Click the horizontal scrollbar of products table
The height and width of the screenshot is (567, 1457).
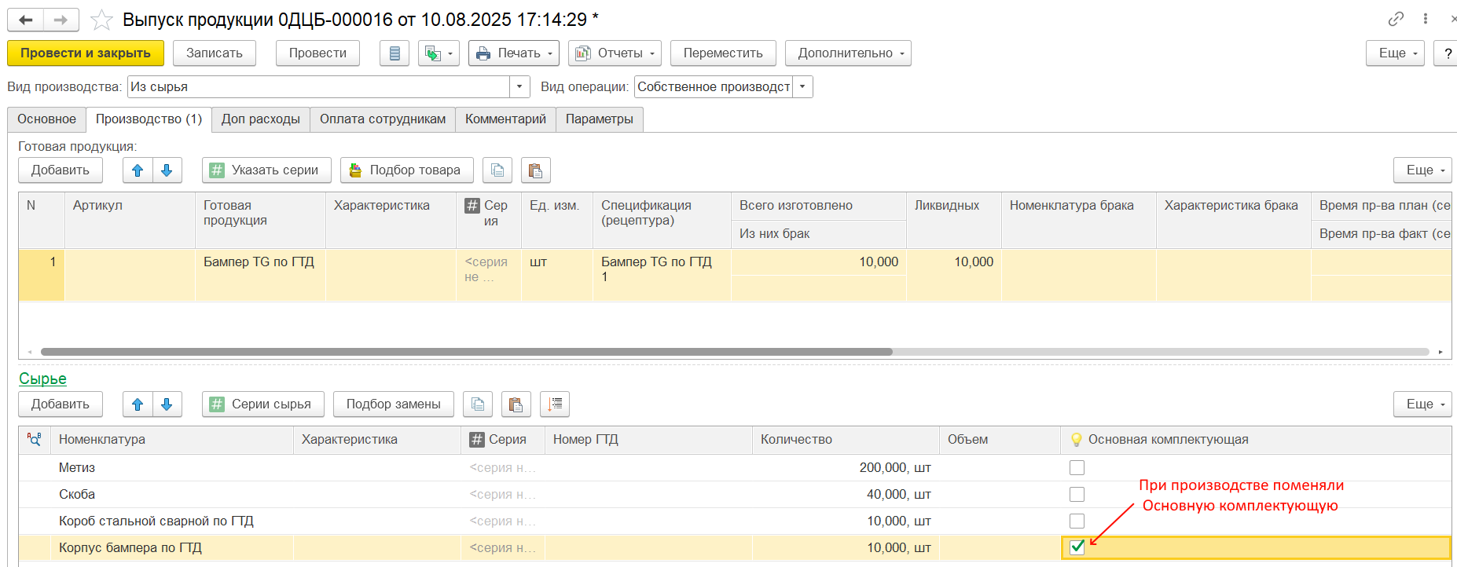coord(467,352)
